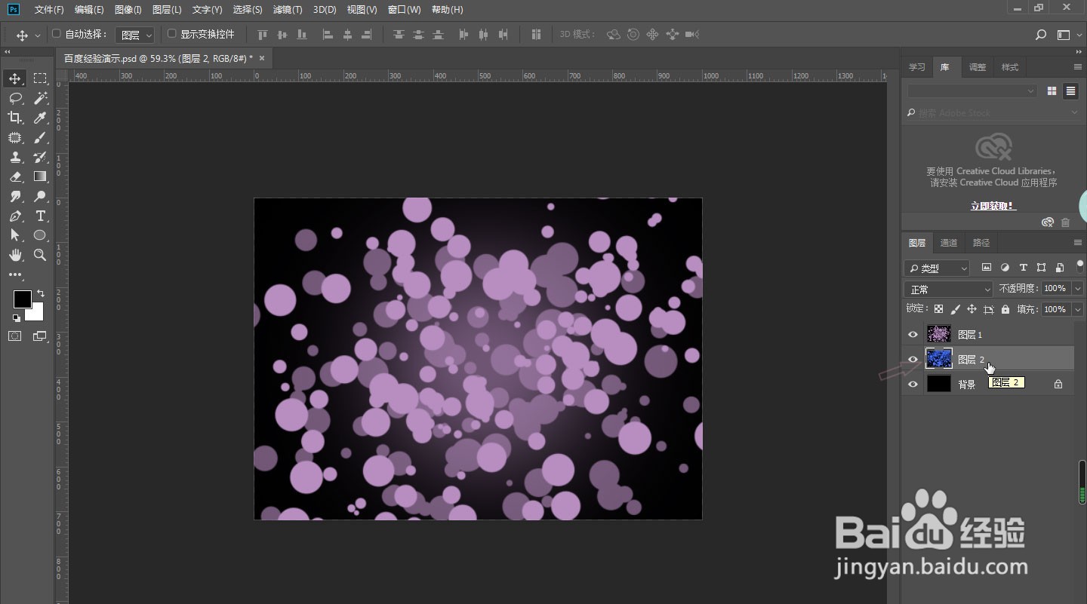Image resolution: width=1087 pixels, height=604 pixels.
Task: Toggle Quick Mask mode
Action: pyautogui.click(x=15, y=336)
